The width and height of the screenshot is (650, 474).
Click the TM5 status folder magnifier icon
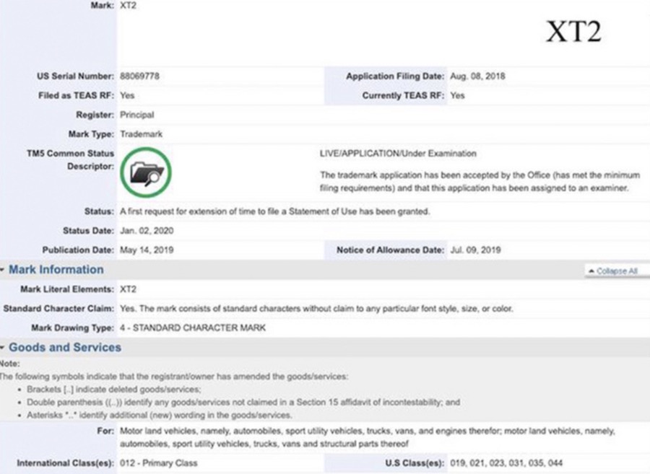coord(148,173)
